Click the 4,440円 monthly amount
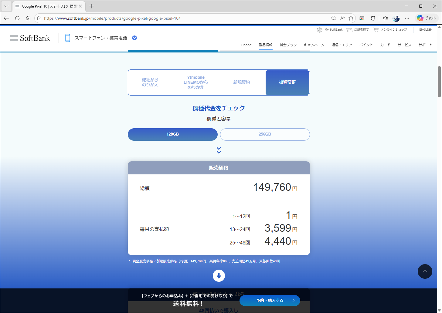 (281, 241)
